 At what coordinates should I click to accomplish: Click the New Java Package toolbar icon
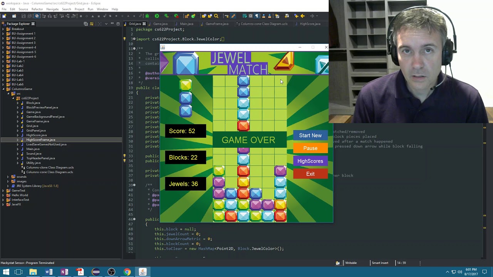[x=187, y=16]
